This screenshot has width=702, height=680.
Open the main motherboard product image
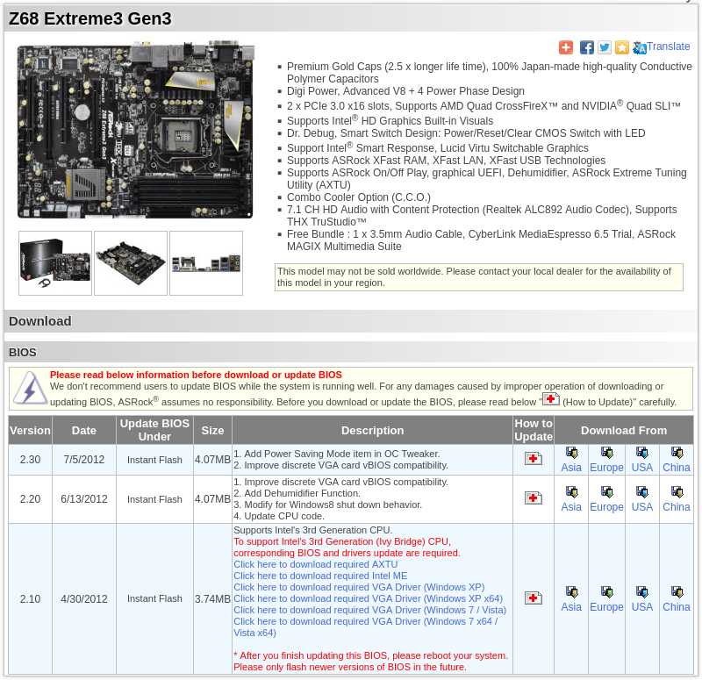click(x=136, y=130)
